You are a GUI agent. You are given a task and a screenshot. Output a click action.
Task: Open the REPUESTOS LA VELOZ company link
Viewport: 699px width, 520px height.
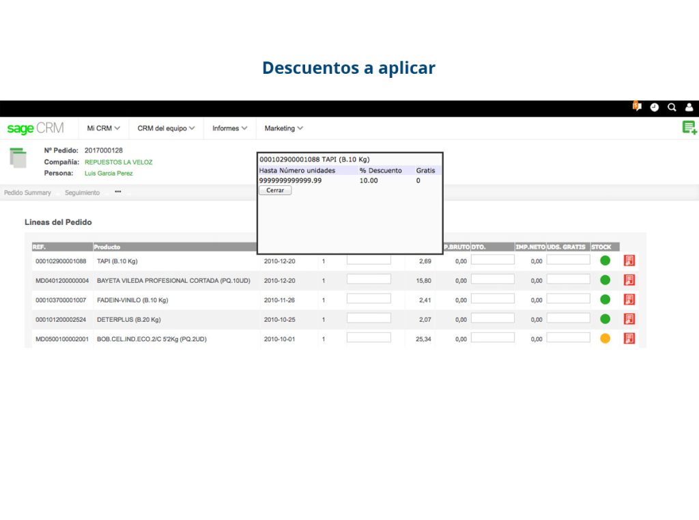tap(119, 163)
